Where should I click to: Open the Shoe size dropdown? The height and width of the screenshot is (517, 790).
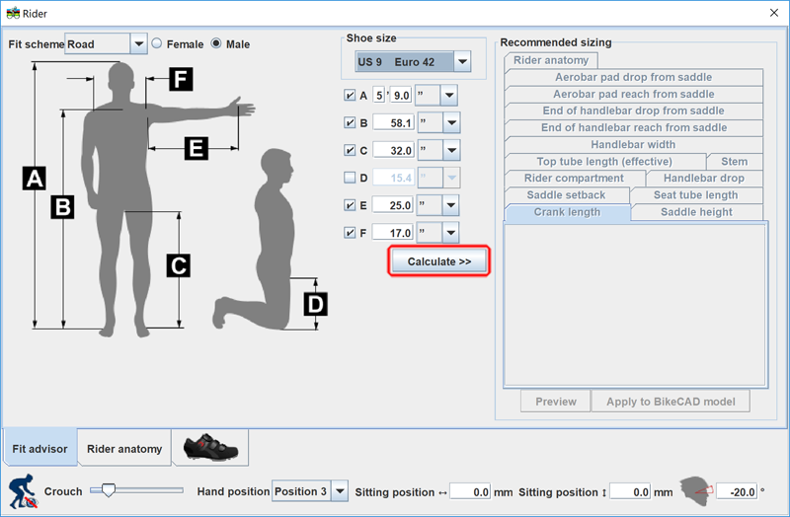tap(462, 62)
